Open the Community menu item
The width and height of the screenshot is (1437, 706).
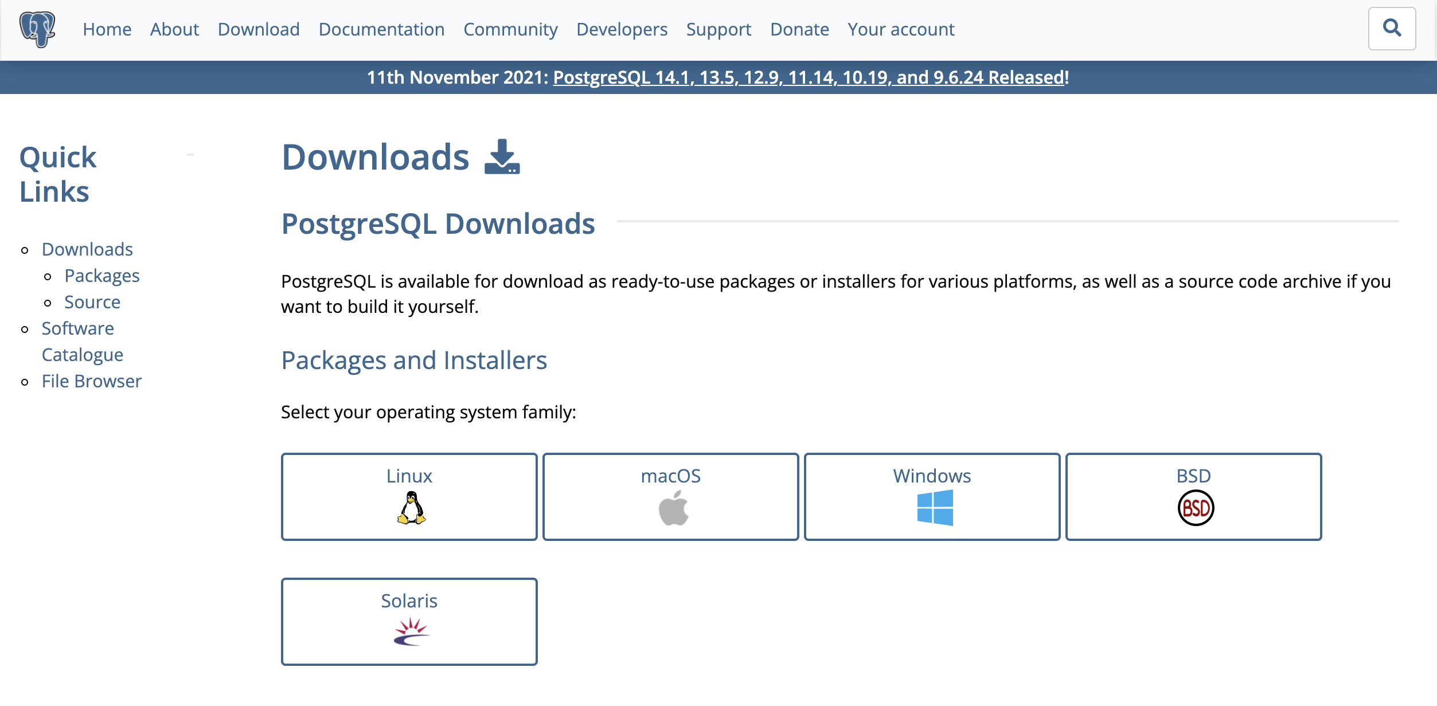[510, 29]
